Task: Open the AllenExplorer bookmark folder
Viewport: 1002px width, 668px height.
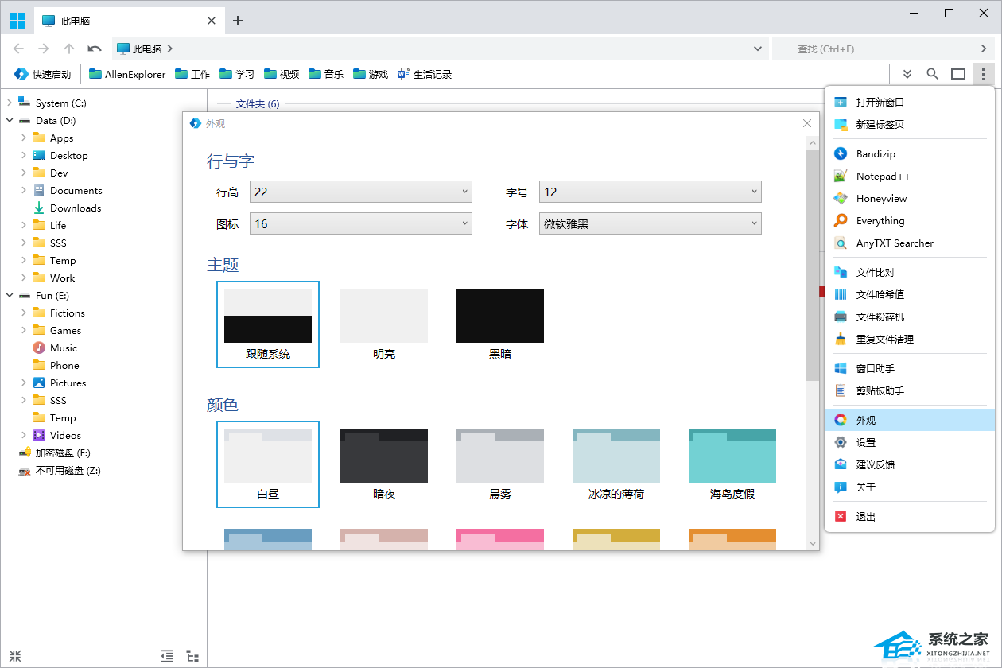Action: click(x=127, y=74)
